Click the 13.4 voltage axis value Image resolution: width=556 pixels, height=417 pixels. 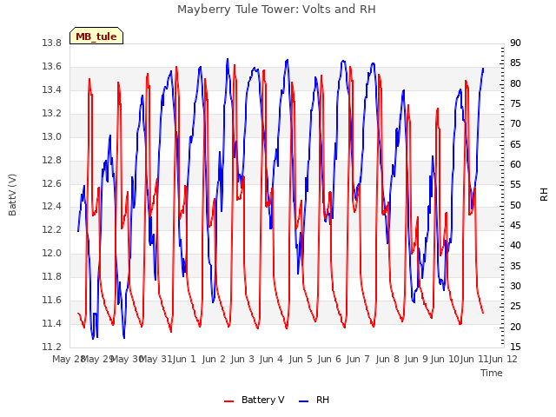pos(52,90)
